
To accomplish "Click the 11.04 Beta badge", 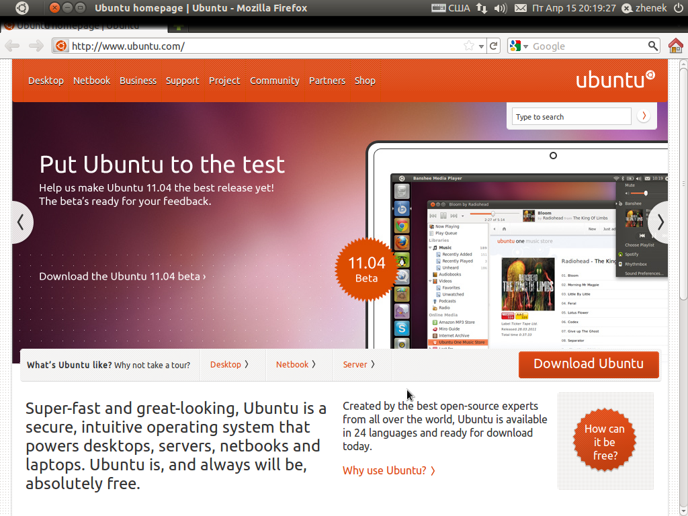I will [366, 269].
